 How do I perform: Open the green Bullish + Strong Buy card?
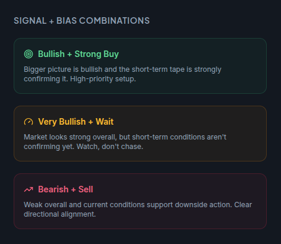140,66
